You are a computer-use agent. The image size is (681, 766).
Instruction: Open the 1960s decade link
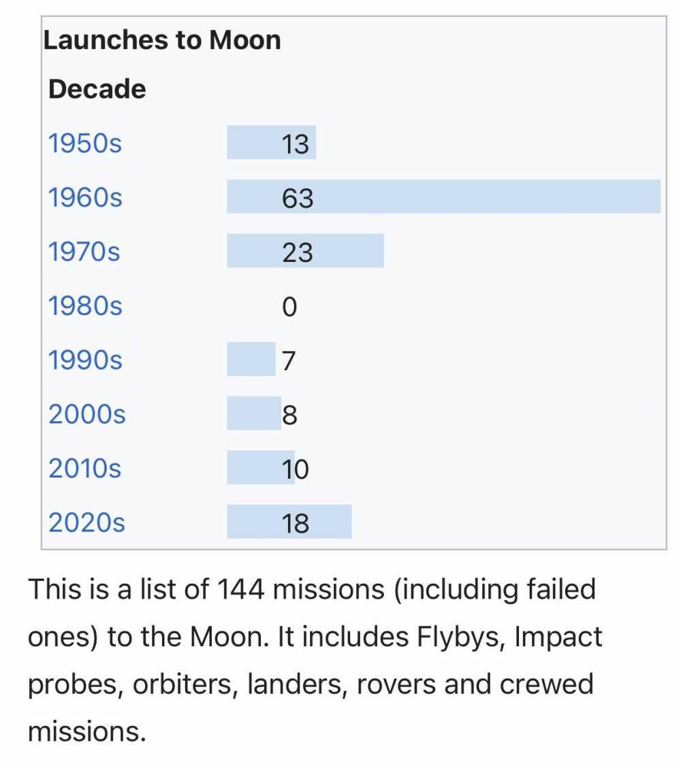(85, 197)
